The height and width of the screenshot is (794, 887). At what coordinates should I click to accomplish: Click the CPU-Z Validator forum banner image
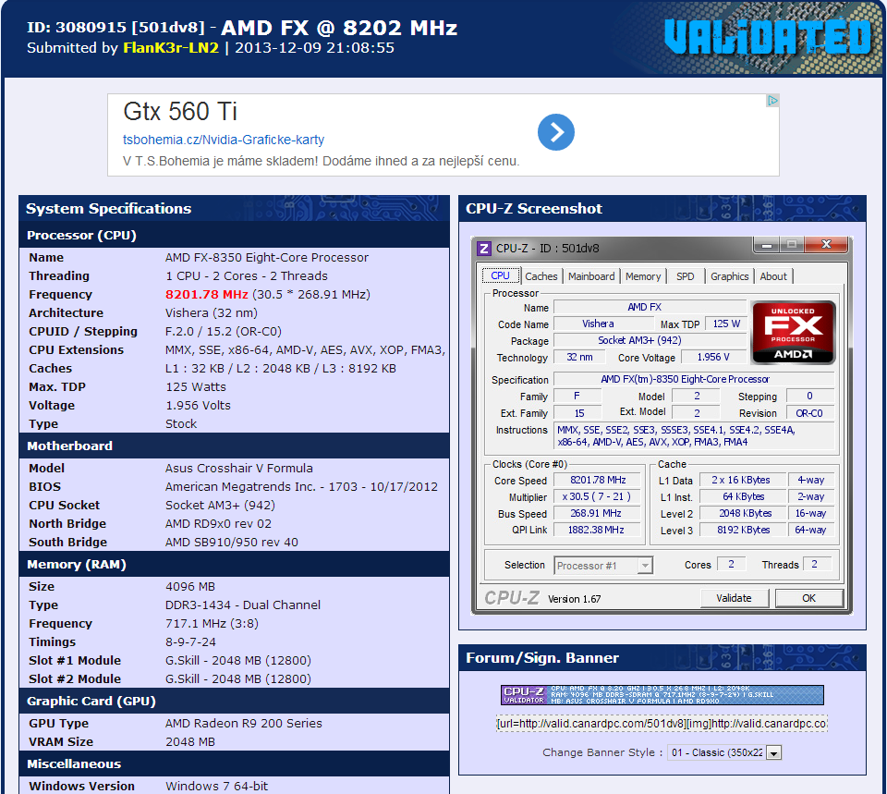point(662,695)
